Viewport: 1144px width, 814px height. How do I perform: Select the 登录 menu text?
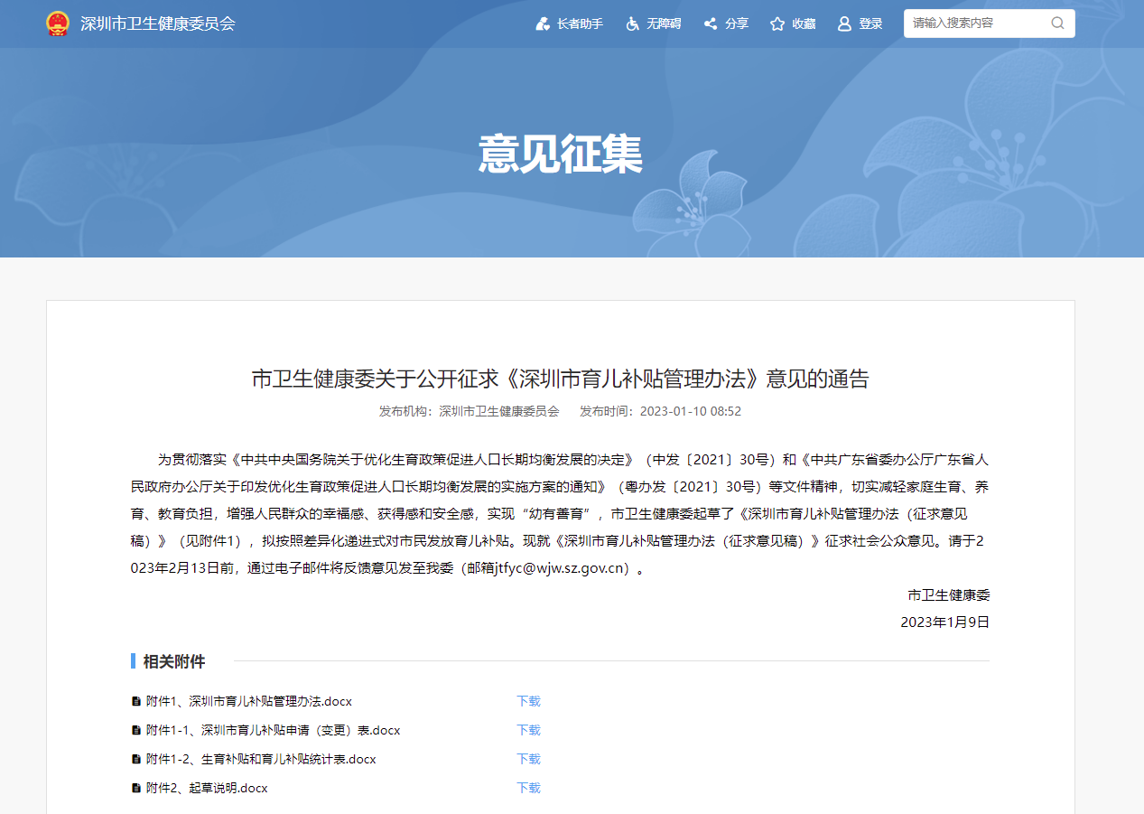[870, 23]
